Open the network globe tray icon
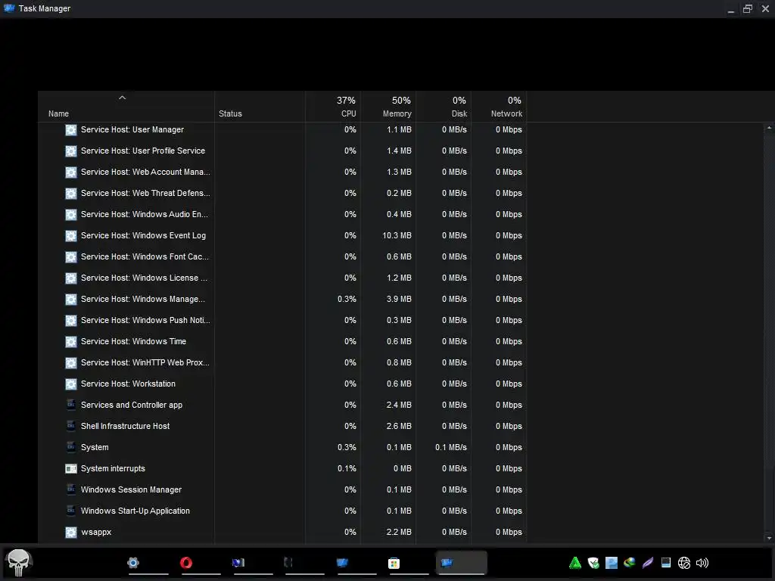The height and width of the screenshot is (581, 775). coord(684,563)
